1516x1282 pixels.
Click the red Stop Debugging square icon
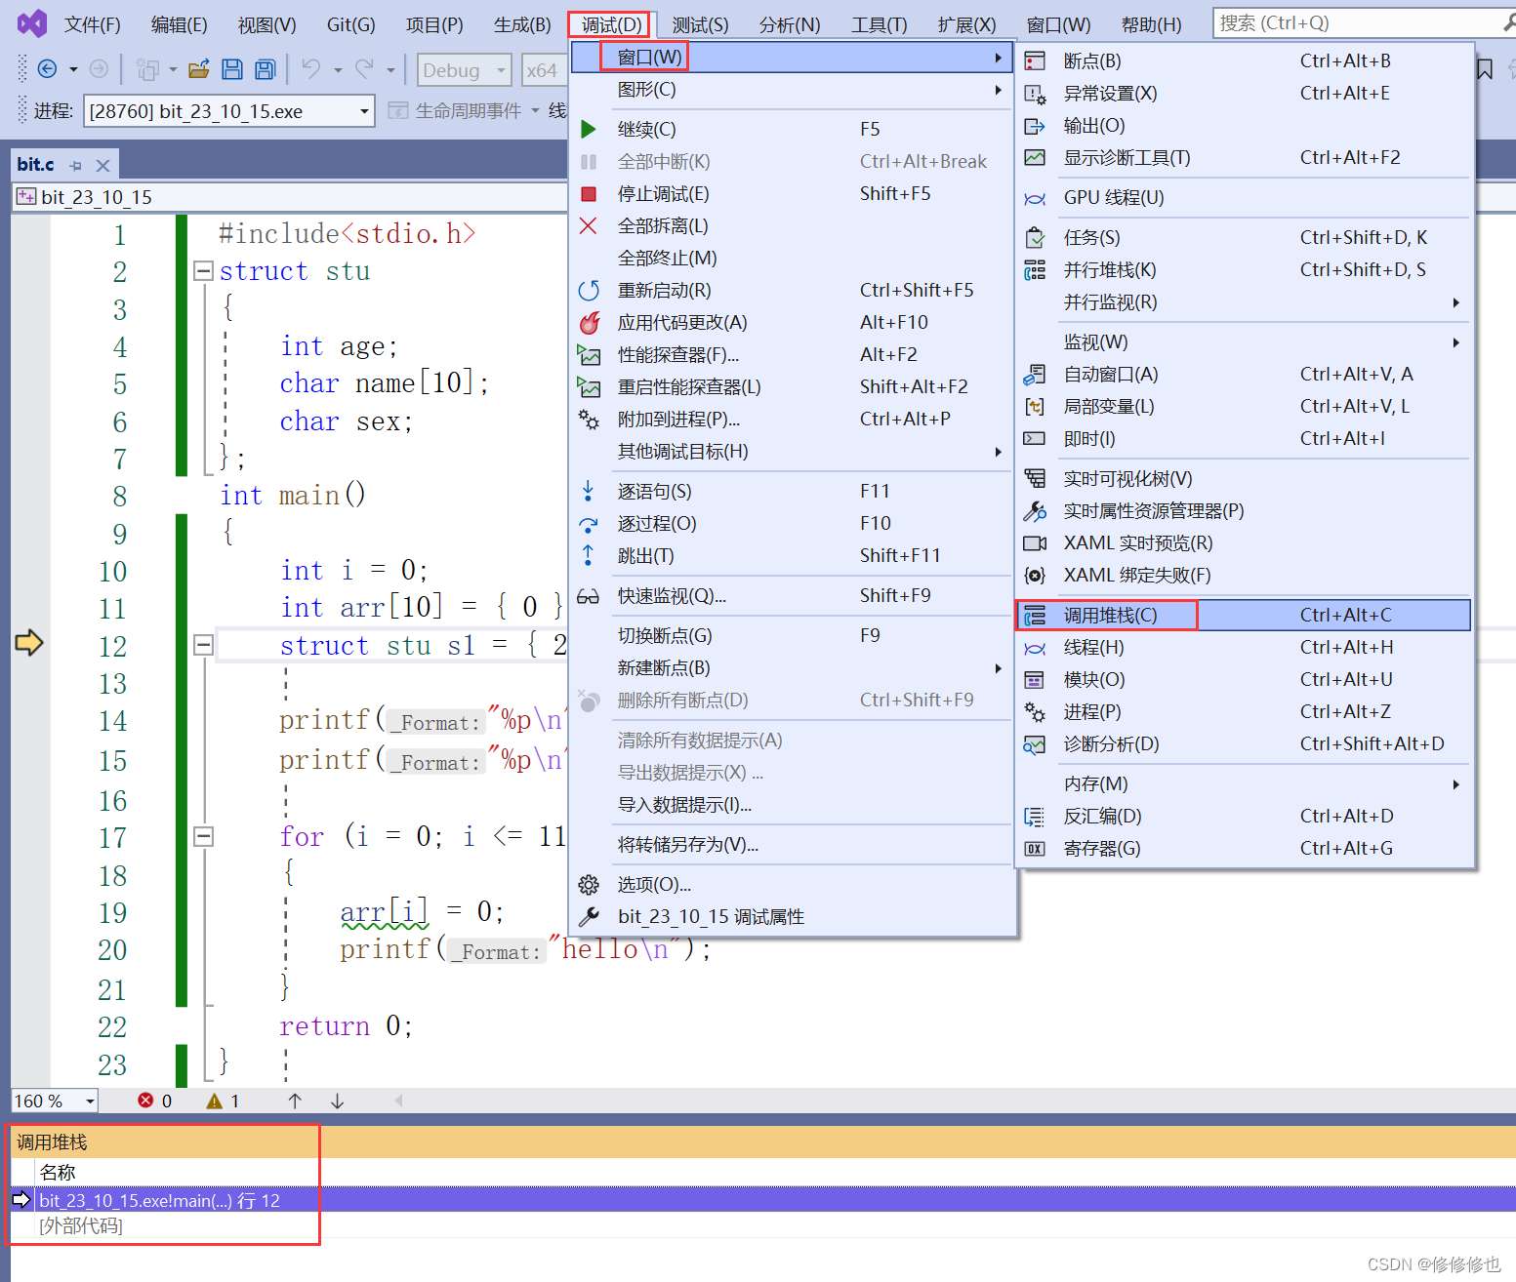pyautogui.click(x=589, y=194)
